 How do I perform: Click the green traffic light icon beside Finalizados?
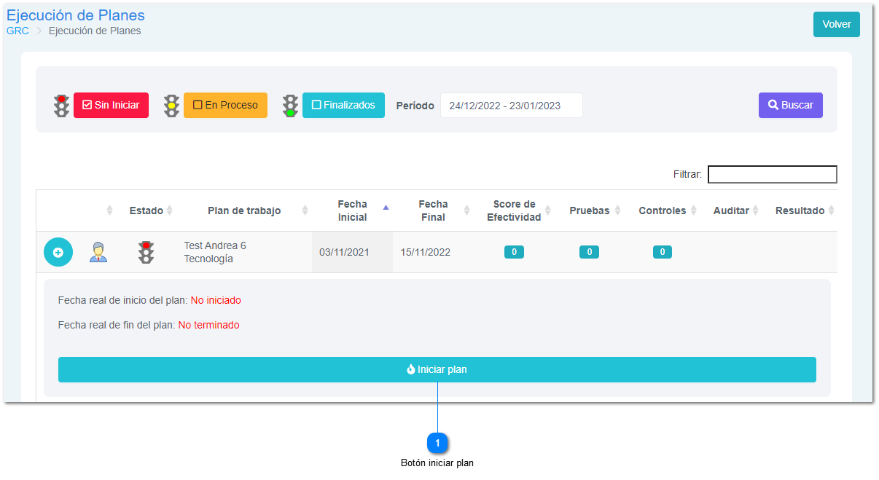[x=291, y=106]
